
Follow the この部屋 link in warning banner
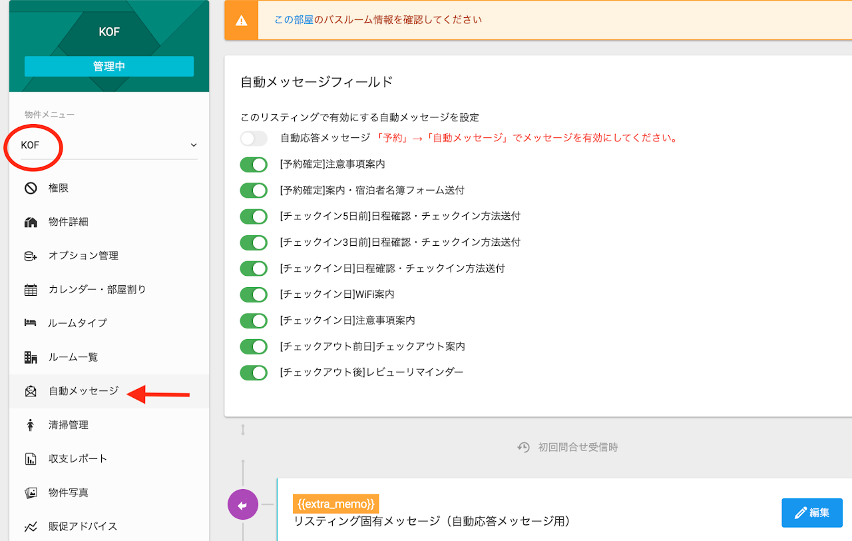click(x=294, y=20)
